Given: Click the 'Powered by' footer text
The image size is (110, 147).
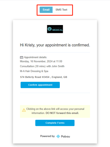Looking at the screenshot, I should pyautogui.click(x=48, y=136).
